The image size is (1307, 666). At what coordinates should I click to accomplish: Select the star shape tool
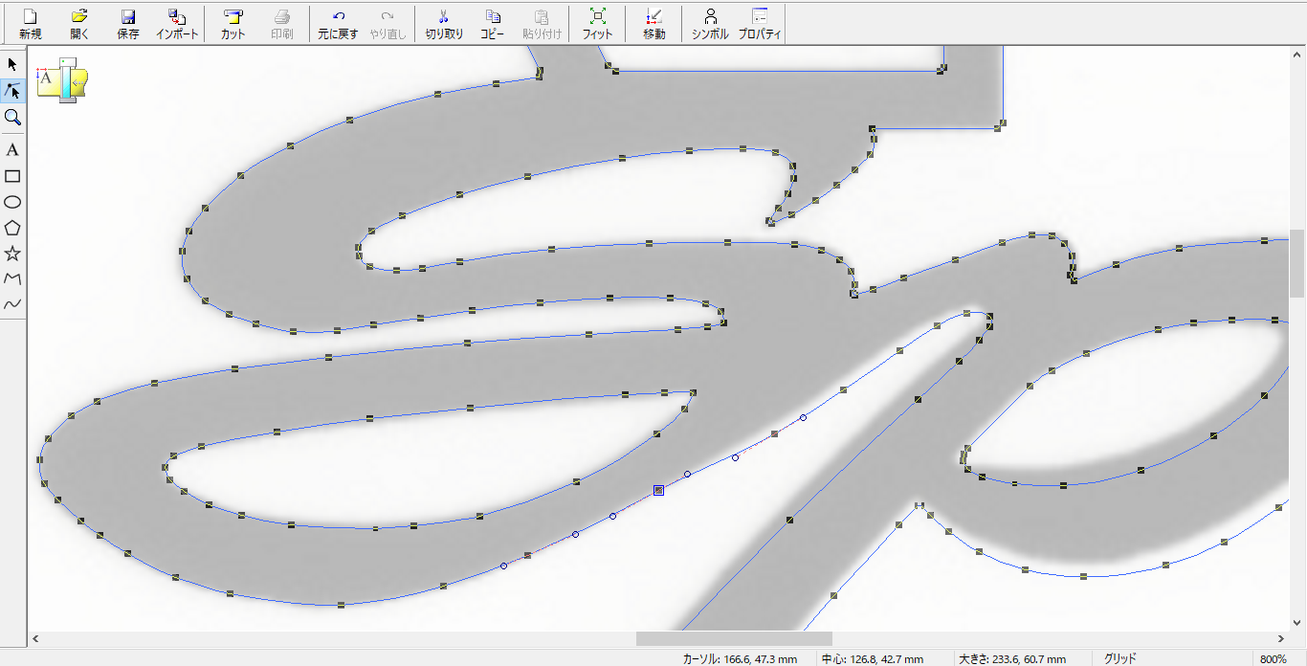(12, 254)
